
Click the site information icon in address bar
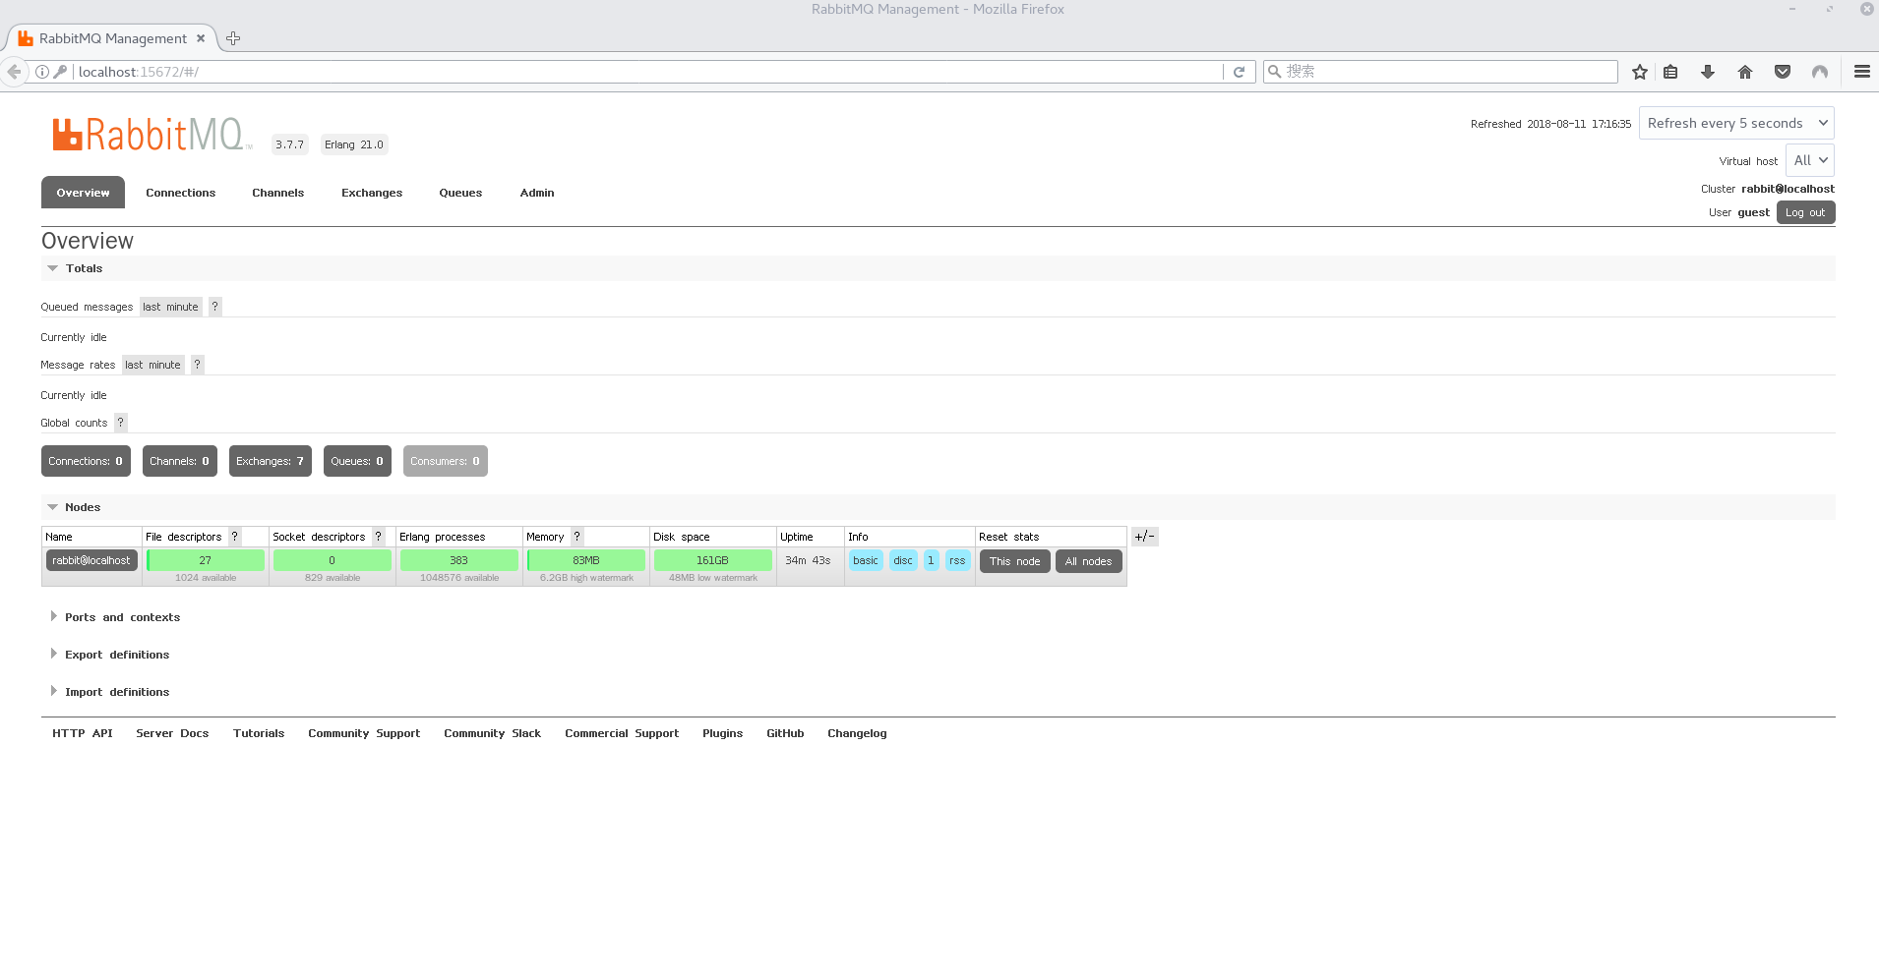[42, 72]
